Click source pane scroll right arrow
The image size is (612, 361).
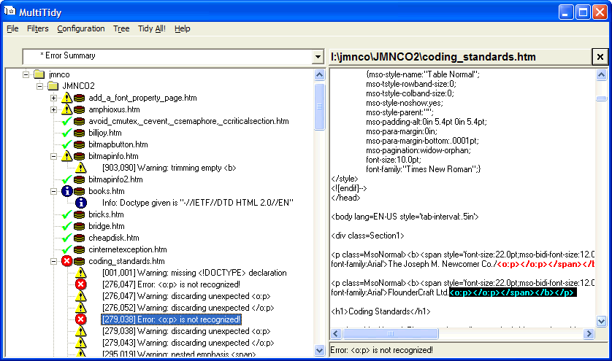click(589, 334)
